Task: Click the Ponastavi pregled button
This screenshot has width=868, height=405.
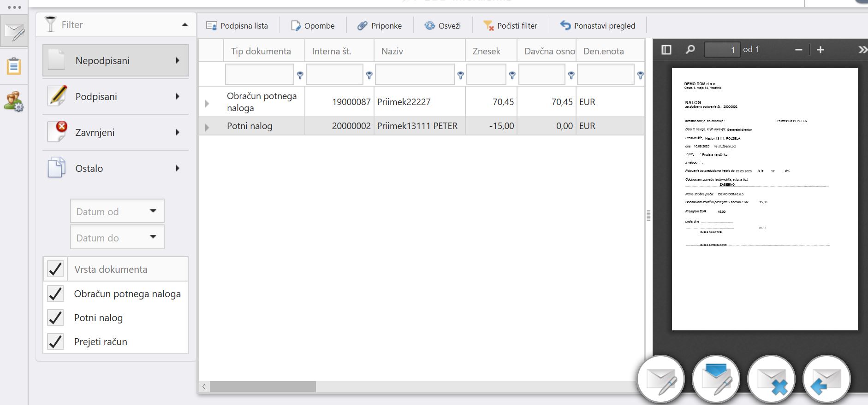Action: pos(597,26)
